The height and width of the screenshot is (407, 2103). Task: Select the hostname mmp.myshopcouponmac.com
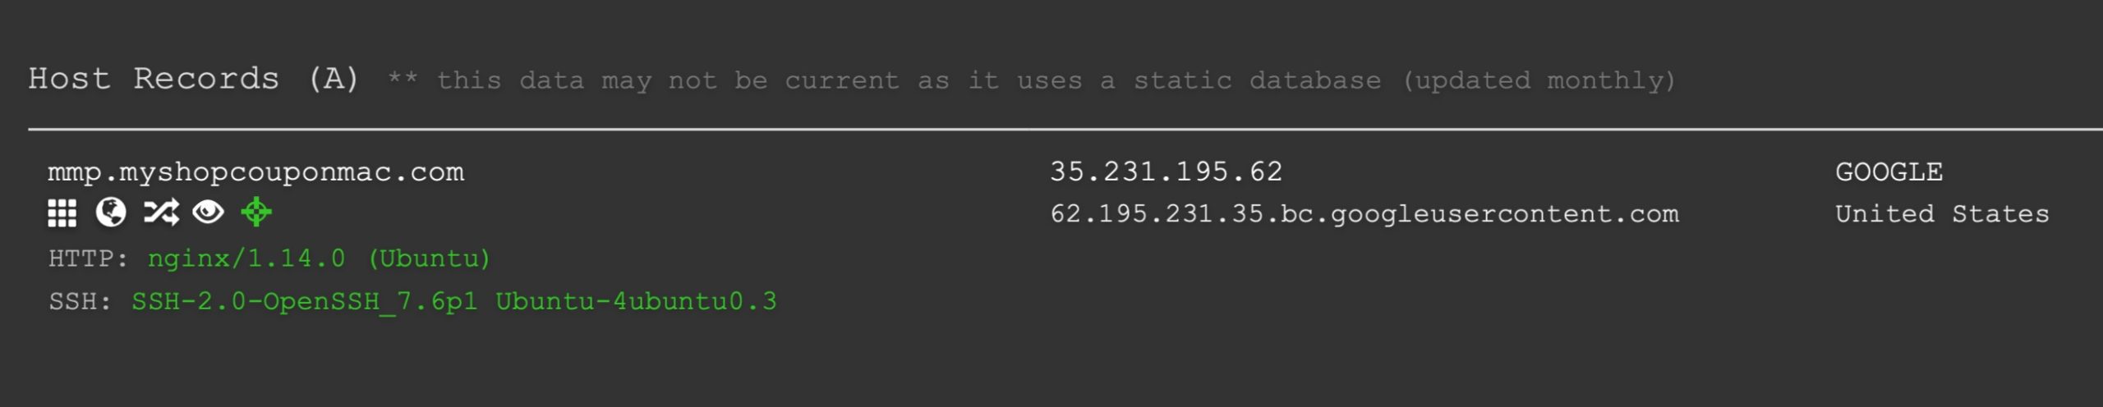(x=255, y=172)
